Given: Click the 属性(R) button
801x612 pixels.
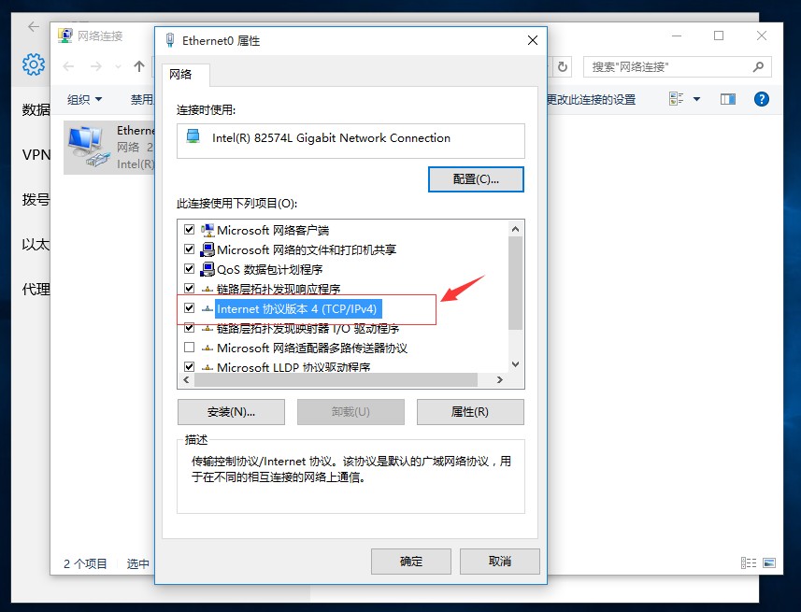Looking at the screenshot, I should [x=470, y=412].
